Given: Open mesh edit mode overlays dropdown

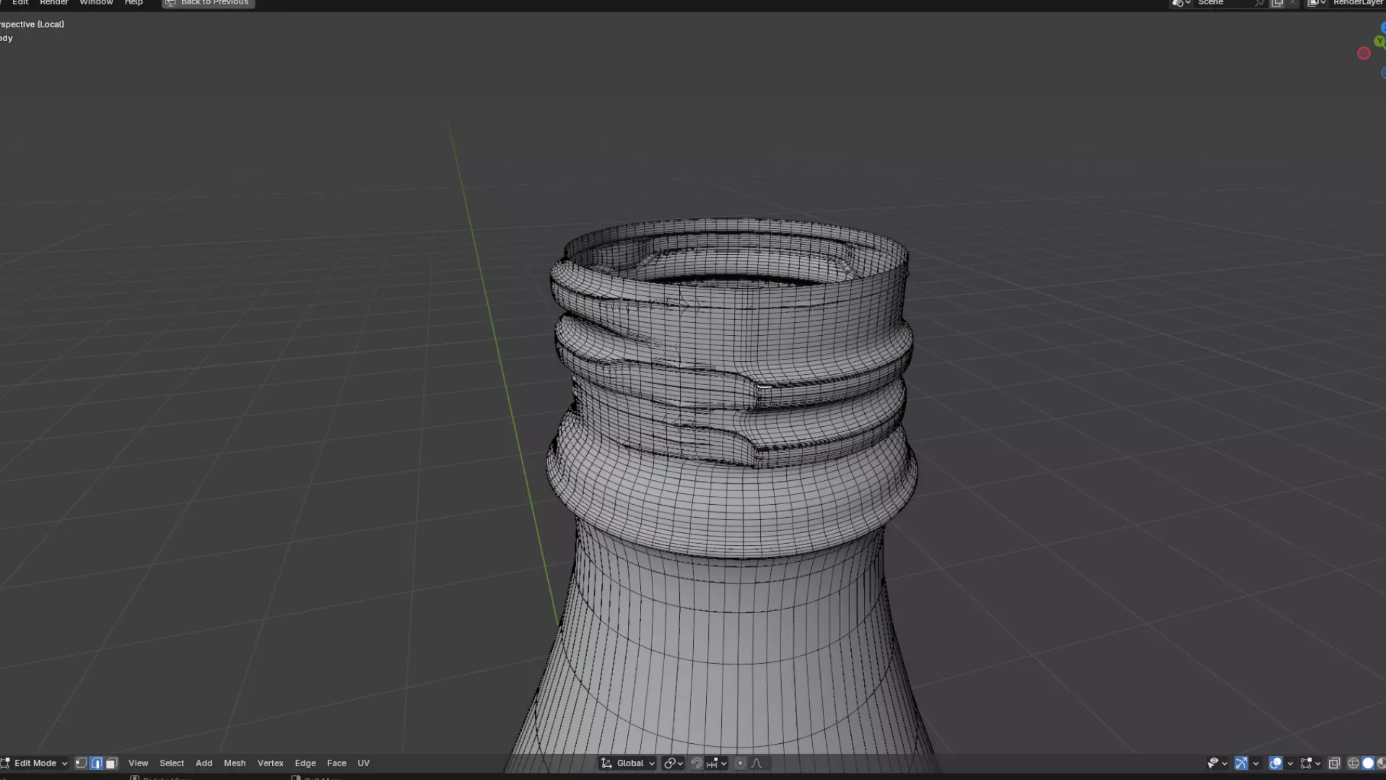Looking at the screenshot, I should click(1310, 763).
